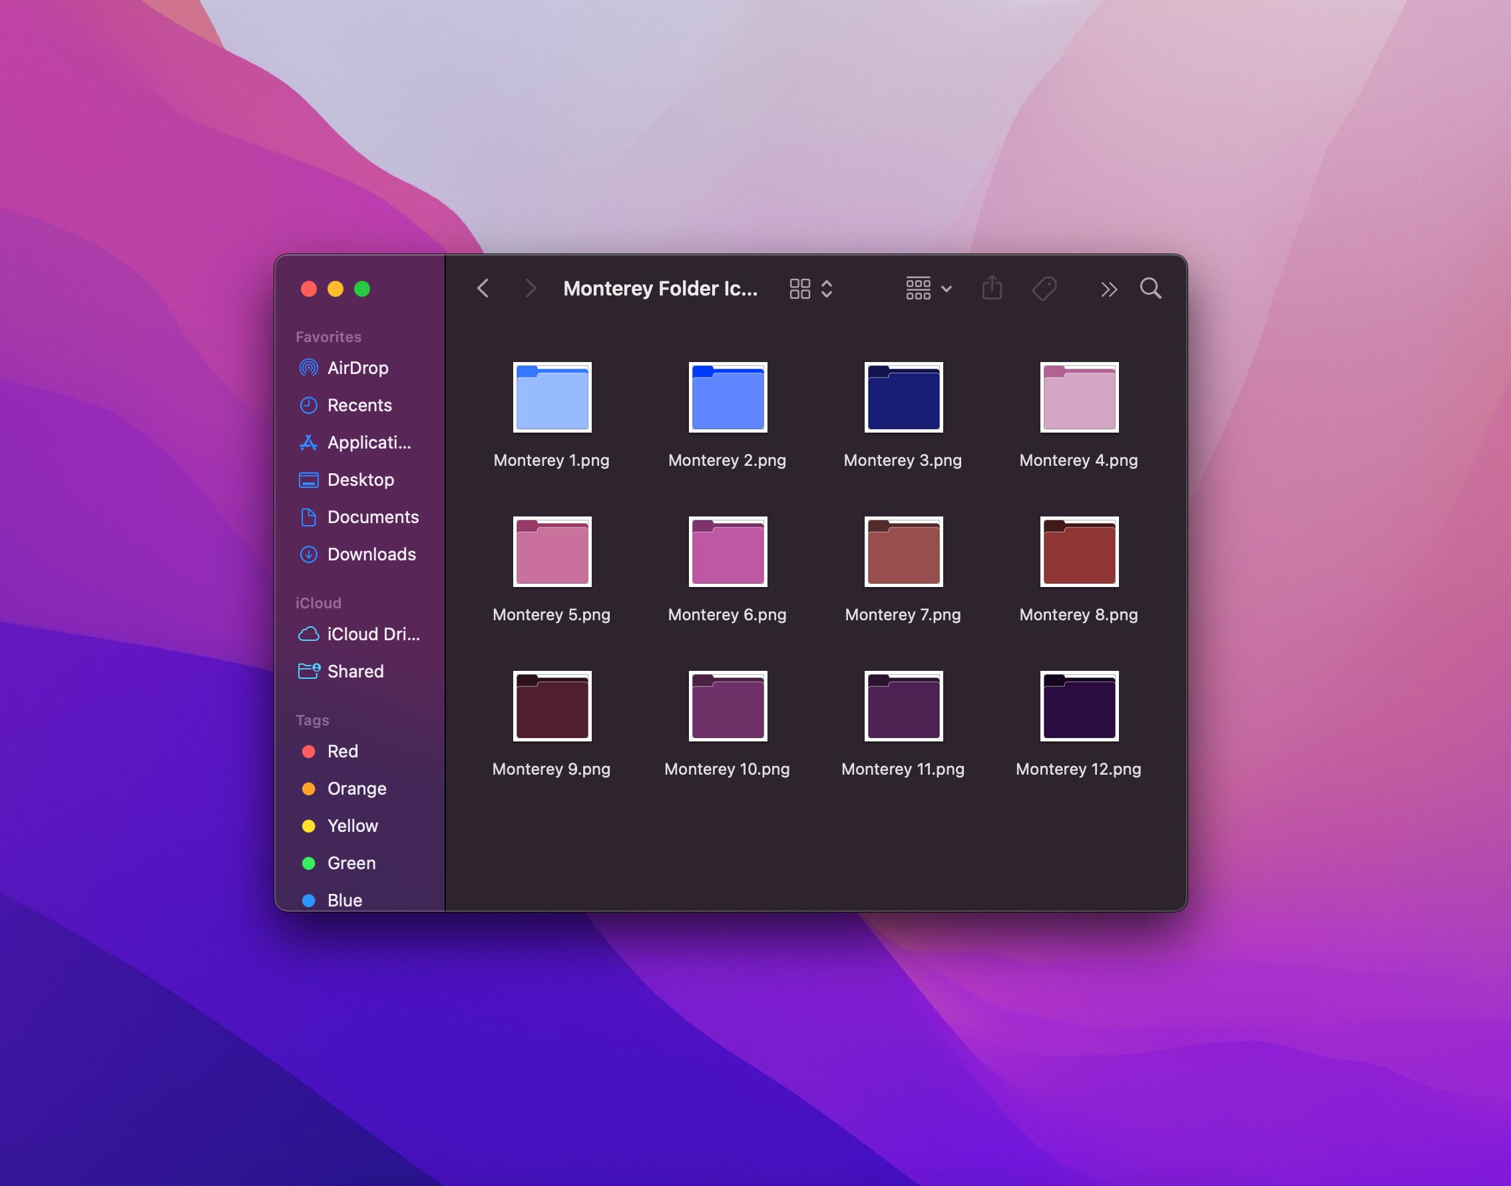The width and height of the screenshot is (1511, 1186).
Task: Navigate back using the back arrow
Action: (x=483, y=288)
